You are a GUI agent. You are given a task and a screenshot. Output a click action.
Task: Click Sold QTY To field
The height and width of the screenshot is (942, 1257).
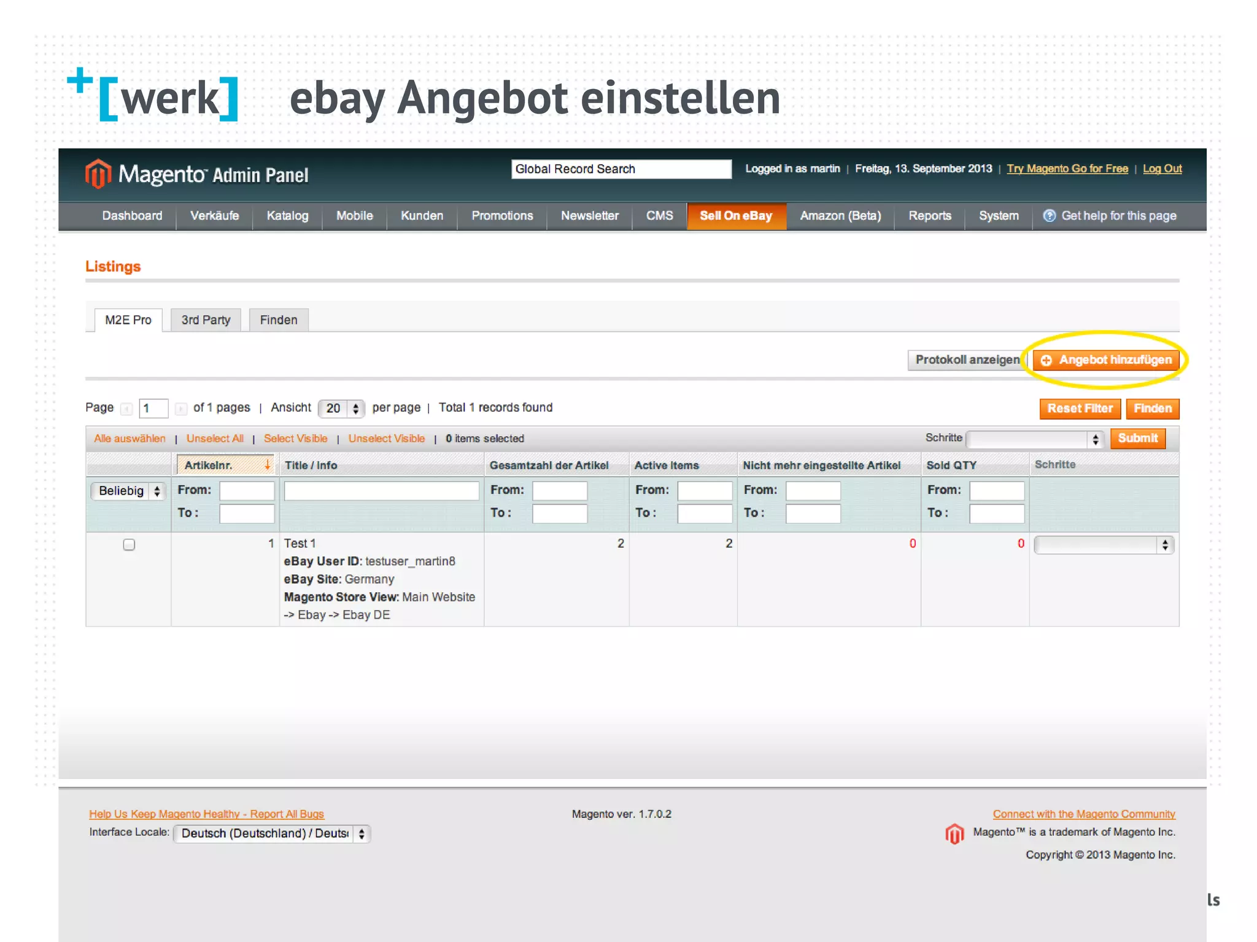click(x=997, y=514)
